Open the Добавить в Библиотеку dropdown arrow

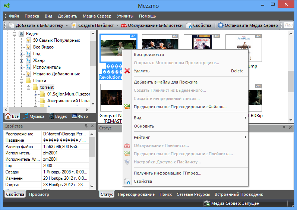pyautogui.click(x=67, y=25)
